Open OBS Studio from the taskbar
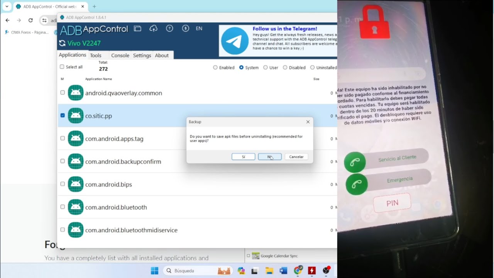 pyautogui.click(x=326, y=271)
